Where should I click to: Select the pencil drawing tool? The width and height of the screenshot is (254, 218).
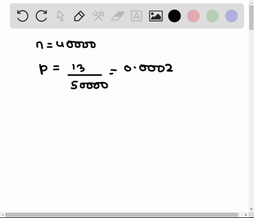[79, 16]
